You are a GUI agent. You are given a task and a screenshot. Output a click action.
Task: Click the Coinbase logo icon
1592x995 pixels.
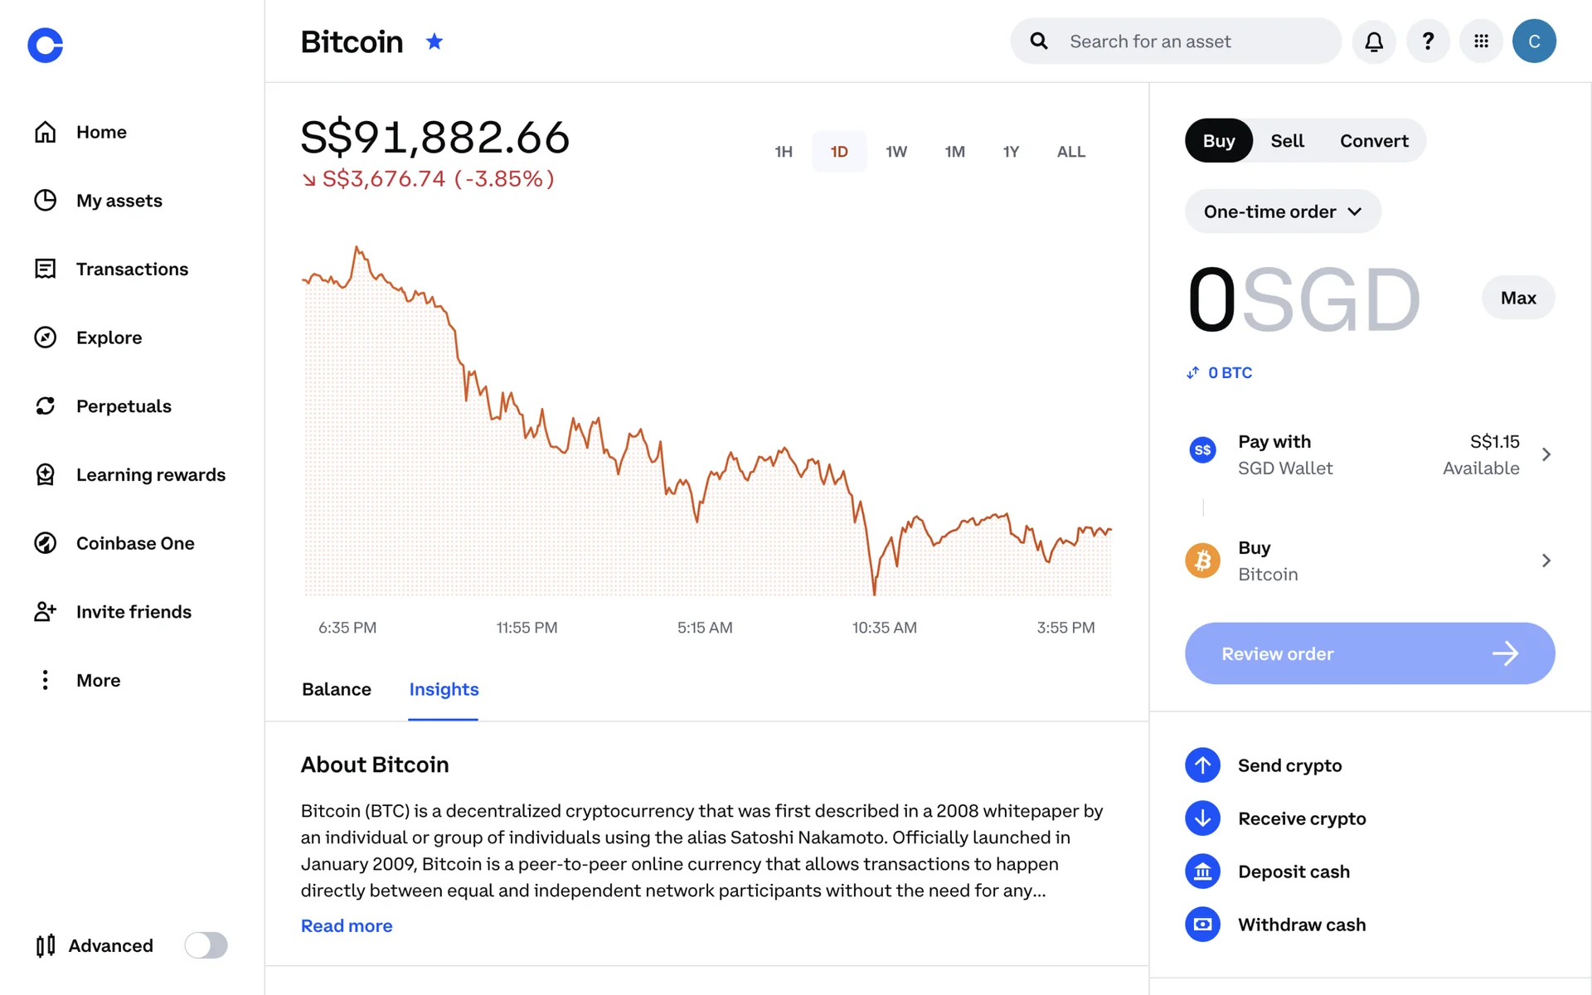46,45
